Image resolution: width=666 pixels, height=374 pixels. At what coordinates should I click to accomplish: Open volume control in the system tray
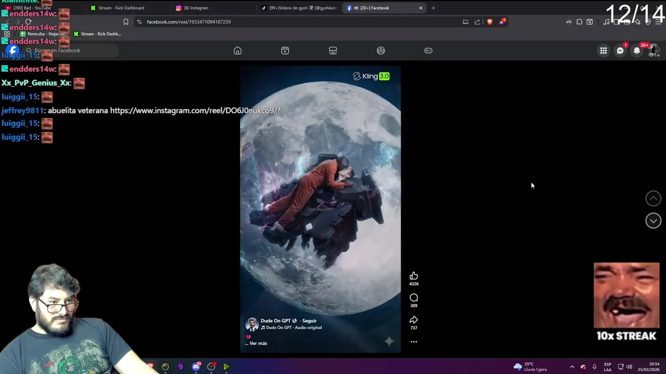tap(629, 367)
